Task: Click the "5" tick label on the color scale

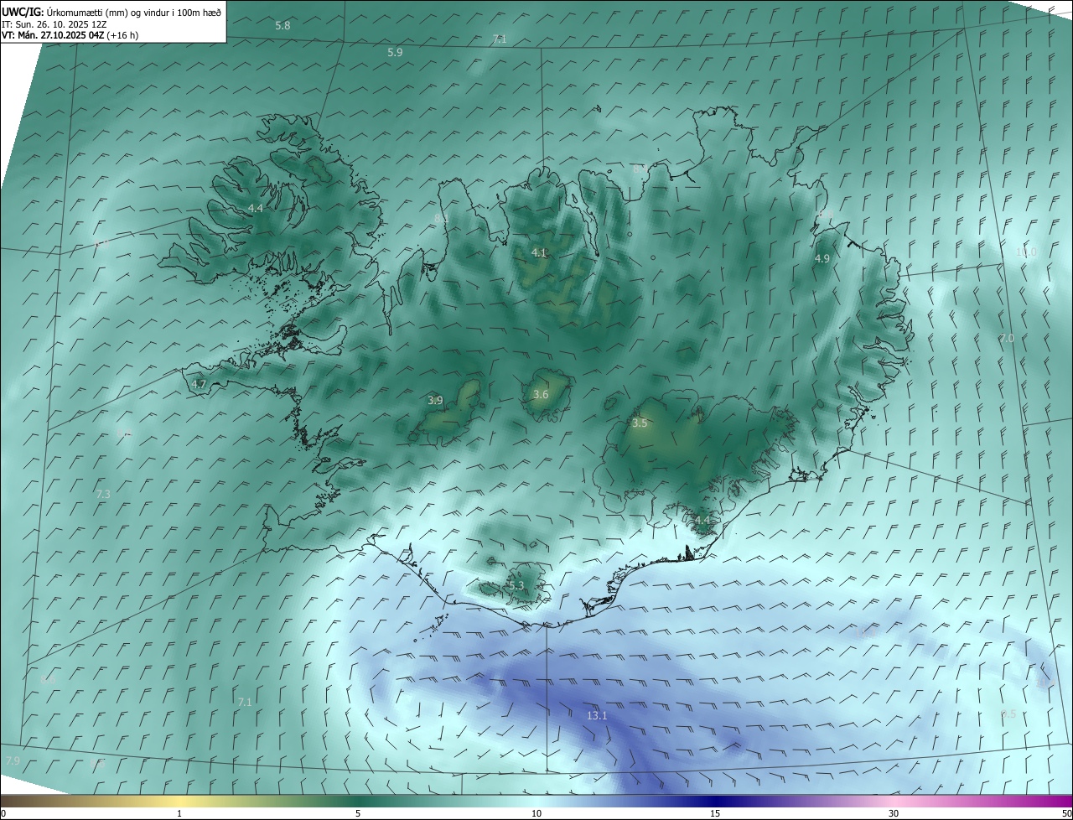Action: point(358,814)
